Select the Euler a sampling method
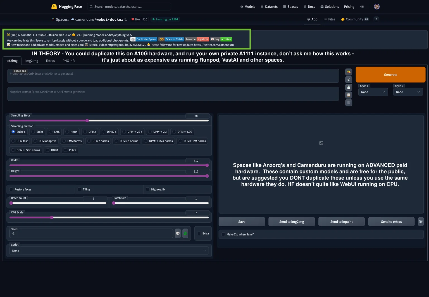This screenshot has width=429, height=297. (x=18, y=132)
